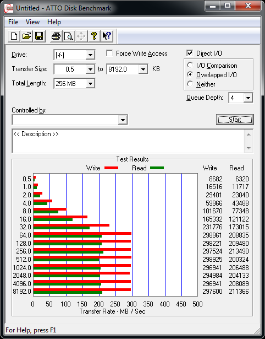Open the View menu

click(x=32, y=22)
